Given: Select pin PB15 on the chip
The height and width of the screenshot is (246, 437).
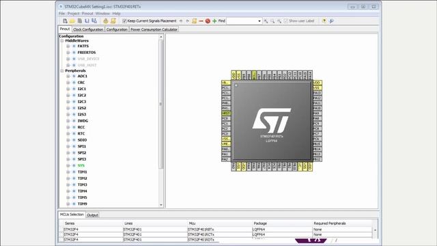Looking at the screenshot, I should click(x=317, y=144).
